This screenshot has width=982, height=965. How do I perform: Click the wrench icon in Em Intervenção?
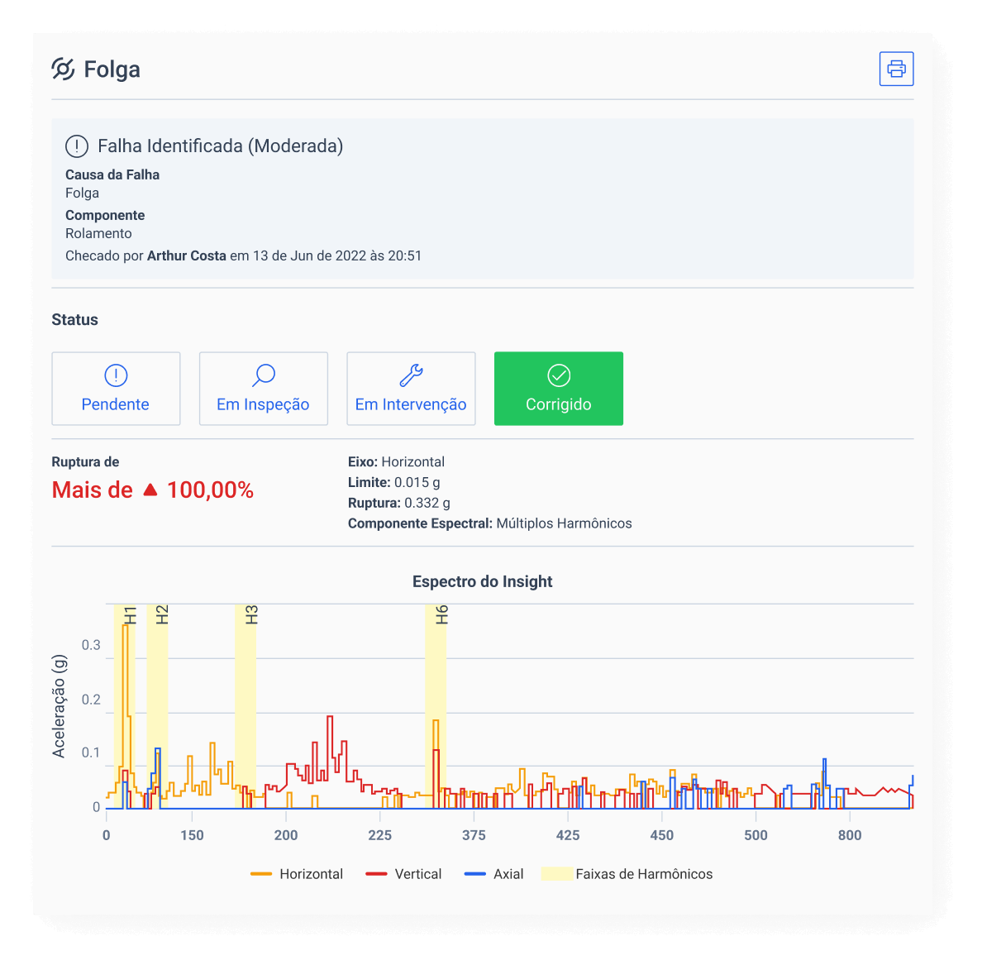(x=411, y=375)
